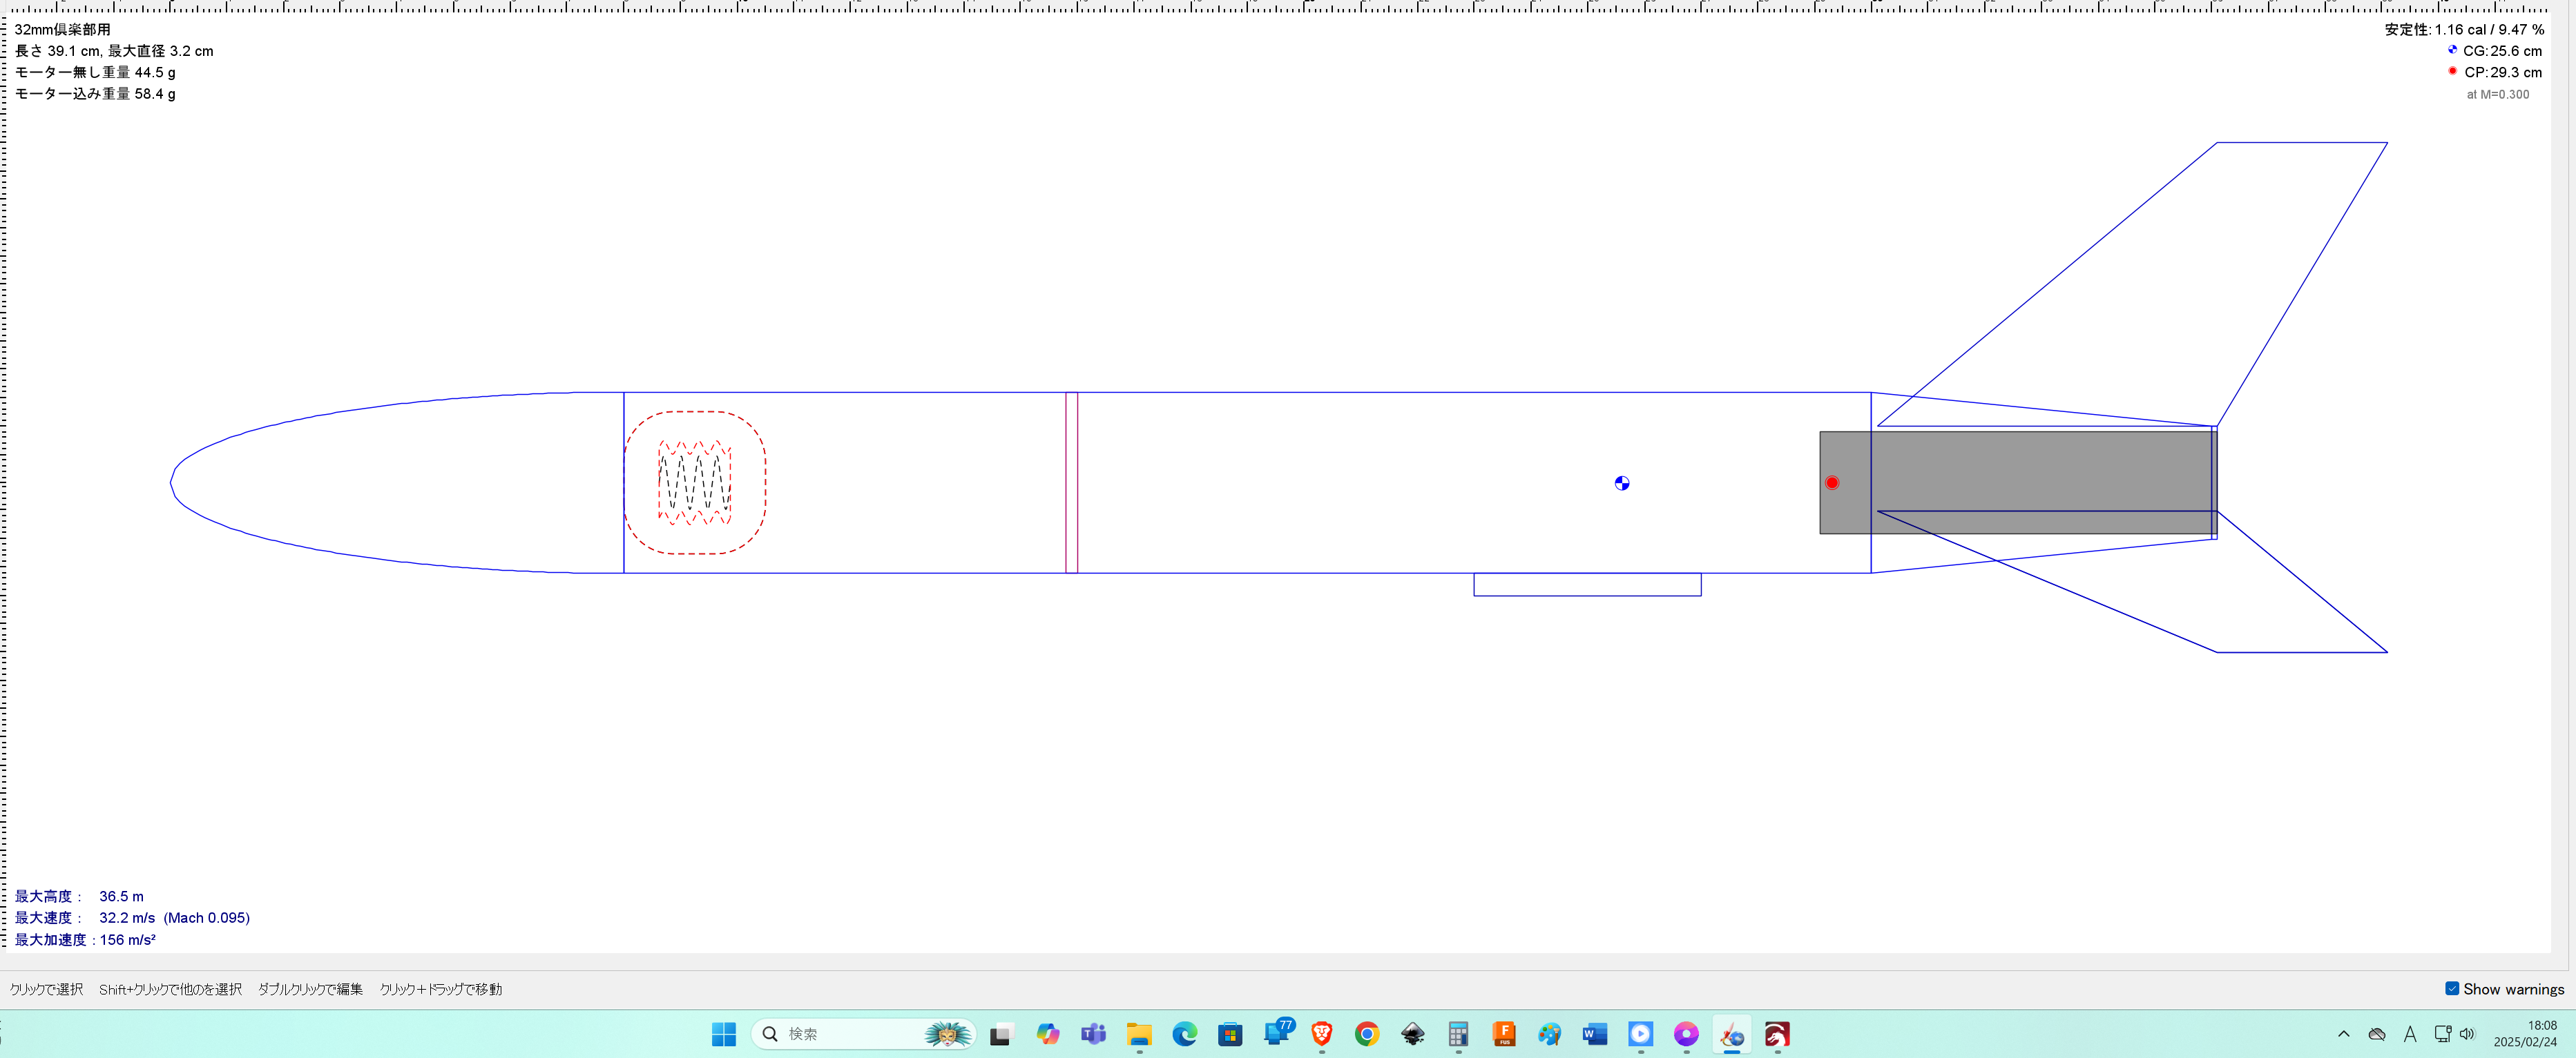Open the volume control in tray

click(2467, 1034)
